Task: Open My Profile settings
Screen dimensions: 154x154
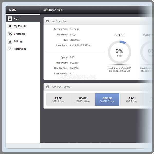Action: [23, 26]
